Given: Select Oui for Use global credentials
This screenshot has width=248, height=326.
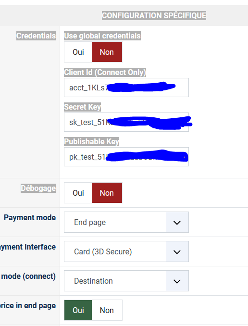Looking at the screenshot, I should tap(78, 52).
